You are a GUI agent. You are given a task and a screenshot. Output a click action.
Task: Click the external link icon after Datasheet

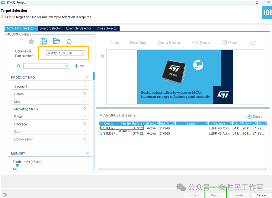tap(253, 43)
